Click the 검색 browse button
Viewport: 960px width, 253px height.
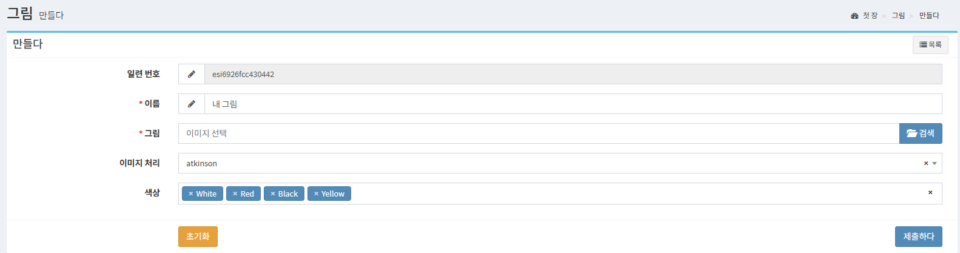coord(921,133)
